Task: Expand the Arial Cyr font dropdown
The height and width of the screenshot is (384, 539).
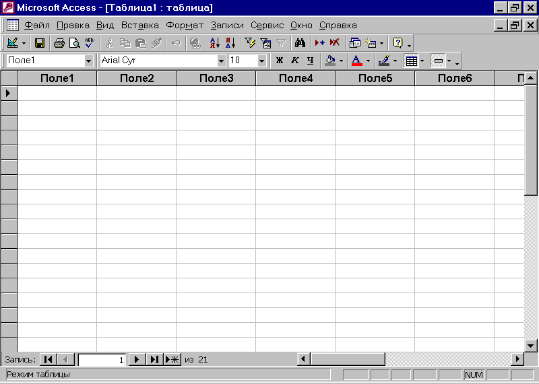Action: (222, 61)
